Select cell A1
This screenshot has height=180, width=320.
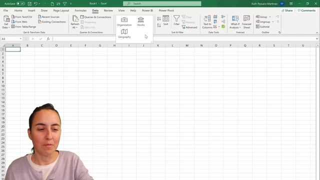(x=13, y=49)
